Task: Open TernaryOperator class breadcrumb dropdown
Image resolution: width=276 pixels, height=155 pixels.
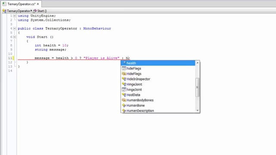Action: pos(19,11)
